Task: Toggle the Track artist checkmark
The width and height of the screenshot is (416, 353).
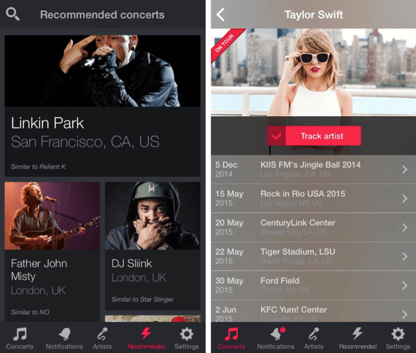Action: click(277, 136)
